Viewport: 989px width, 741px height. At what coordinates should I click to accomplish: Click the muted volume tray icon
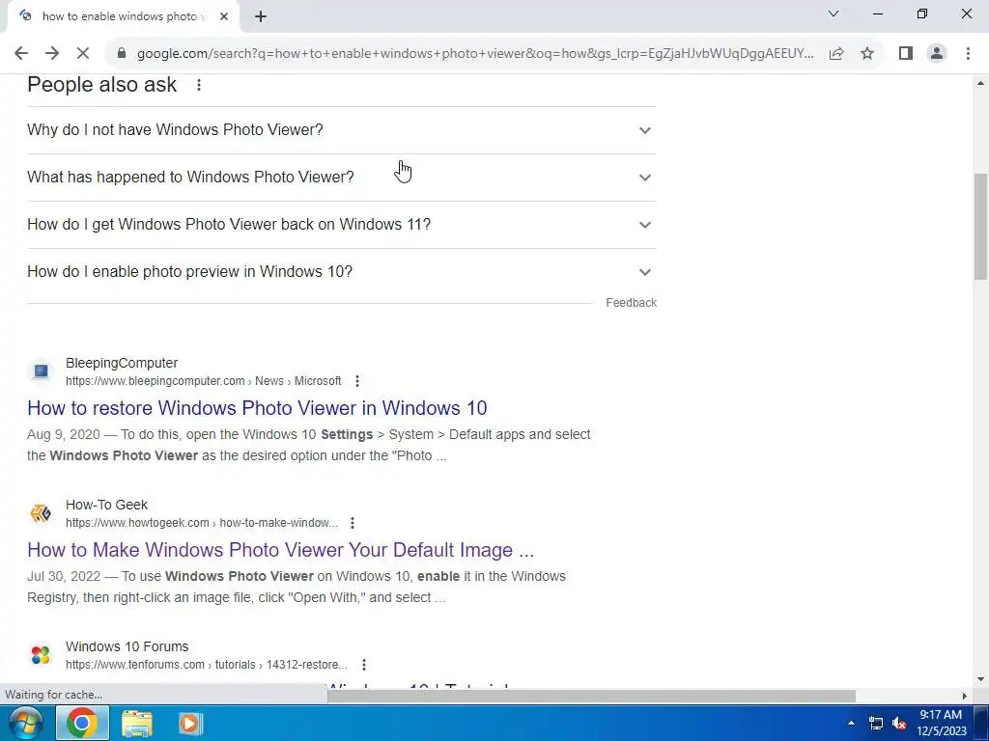[x=899, y=724]
